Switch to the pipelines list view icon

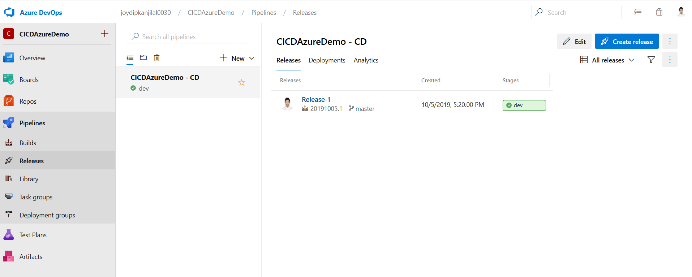[130, 58]
